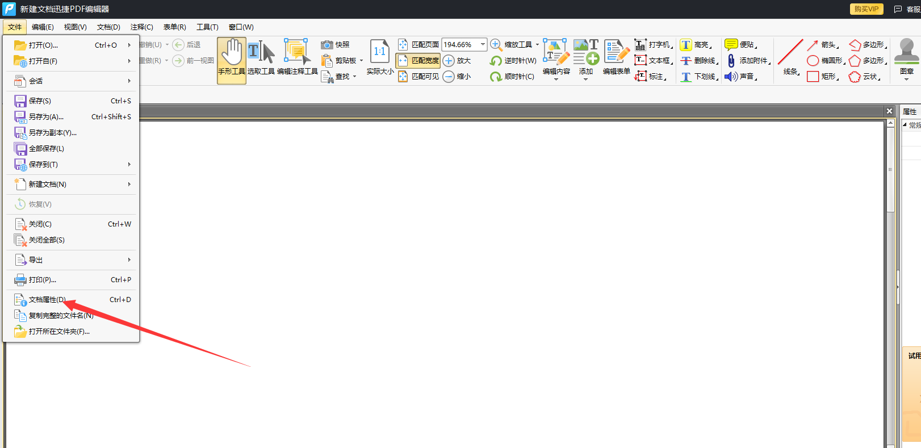Select the Hand tool (手形工具)
Image resolution: width=921 pixels, height=448 pixels.
coord(231,60)
